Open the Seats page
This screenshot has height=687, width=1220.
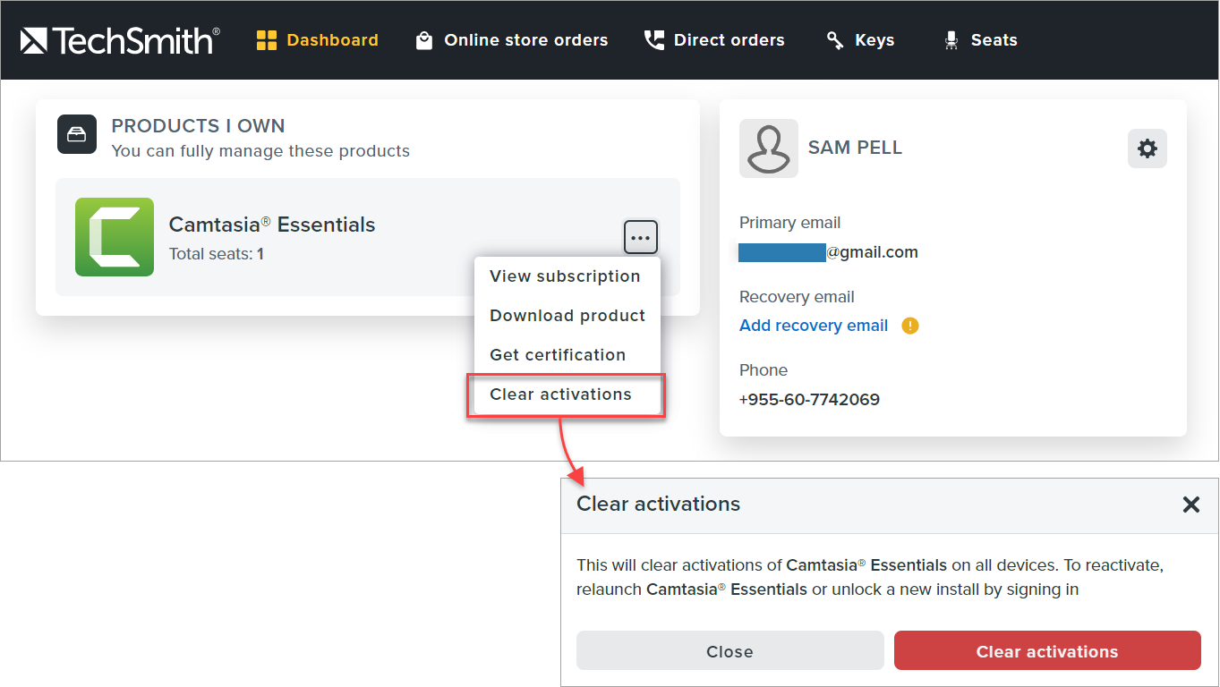[x=981, y=40]
